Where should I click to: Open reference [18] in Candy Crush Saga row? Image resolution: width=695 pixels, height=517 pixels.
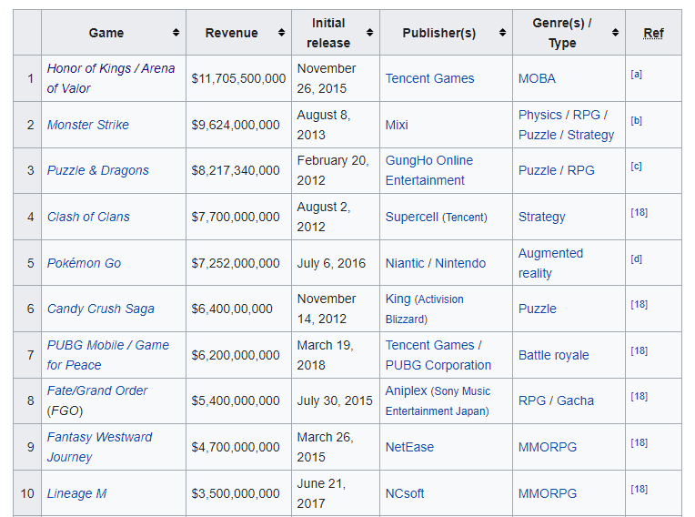640,304
